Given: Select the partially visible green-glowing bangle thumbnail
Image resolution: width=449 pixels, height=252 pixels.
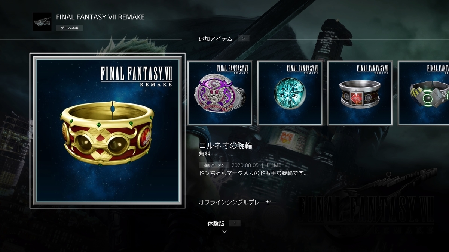Looking at the screenshot, I should [424, 93].
